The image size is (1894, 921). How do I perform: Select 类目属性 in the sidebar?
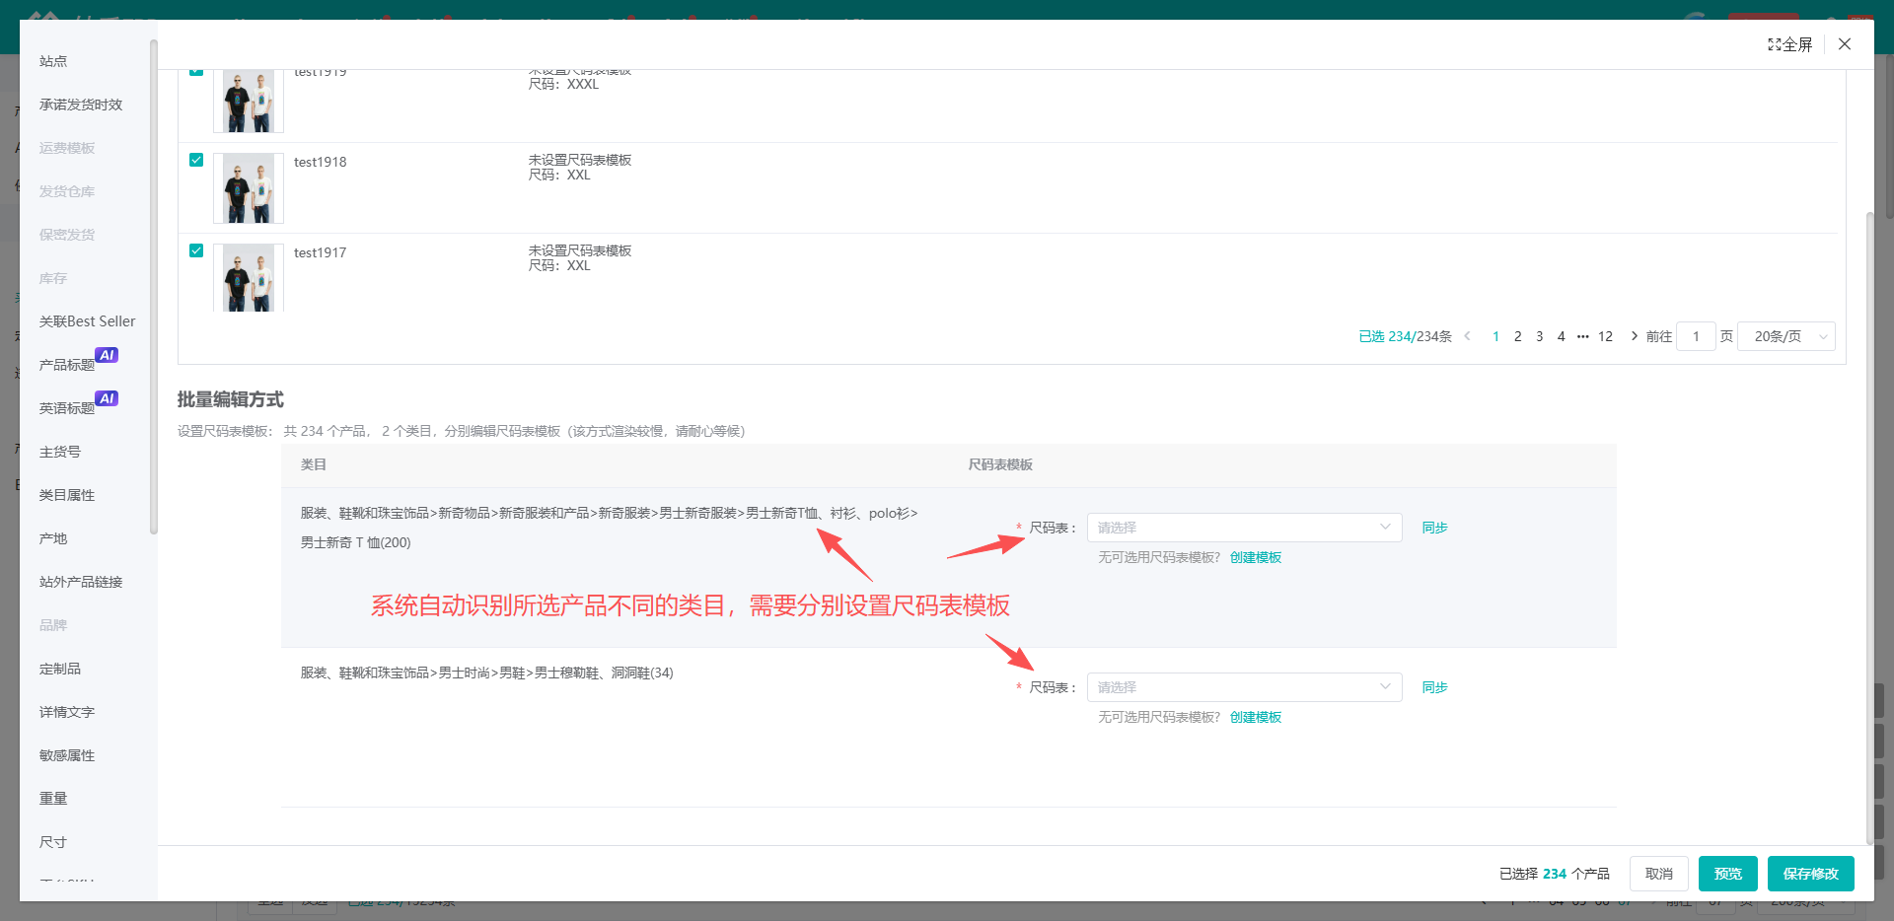click(67, 495)
